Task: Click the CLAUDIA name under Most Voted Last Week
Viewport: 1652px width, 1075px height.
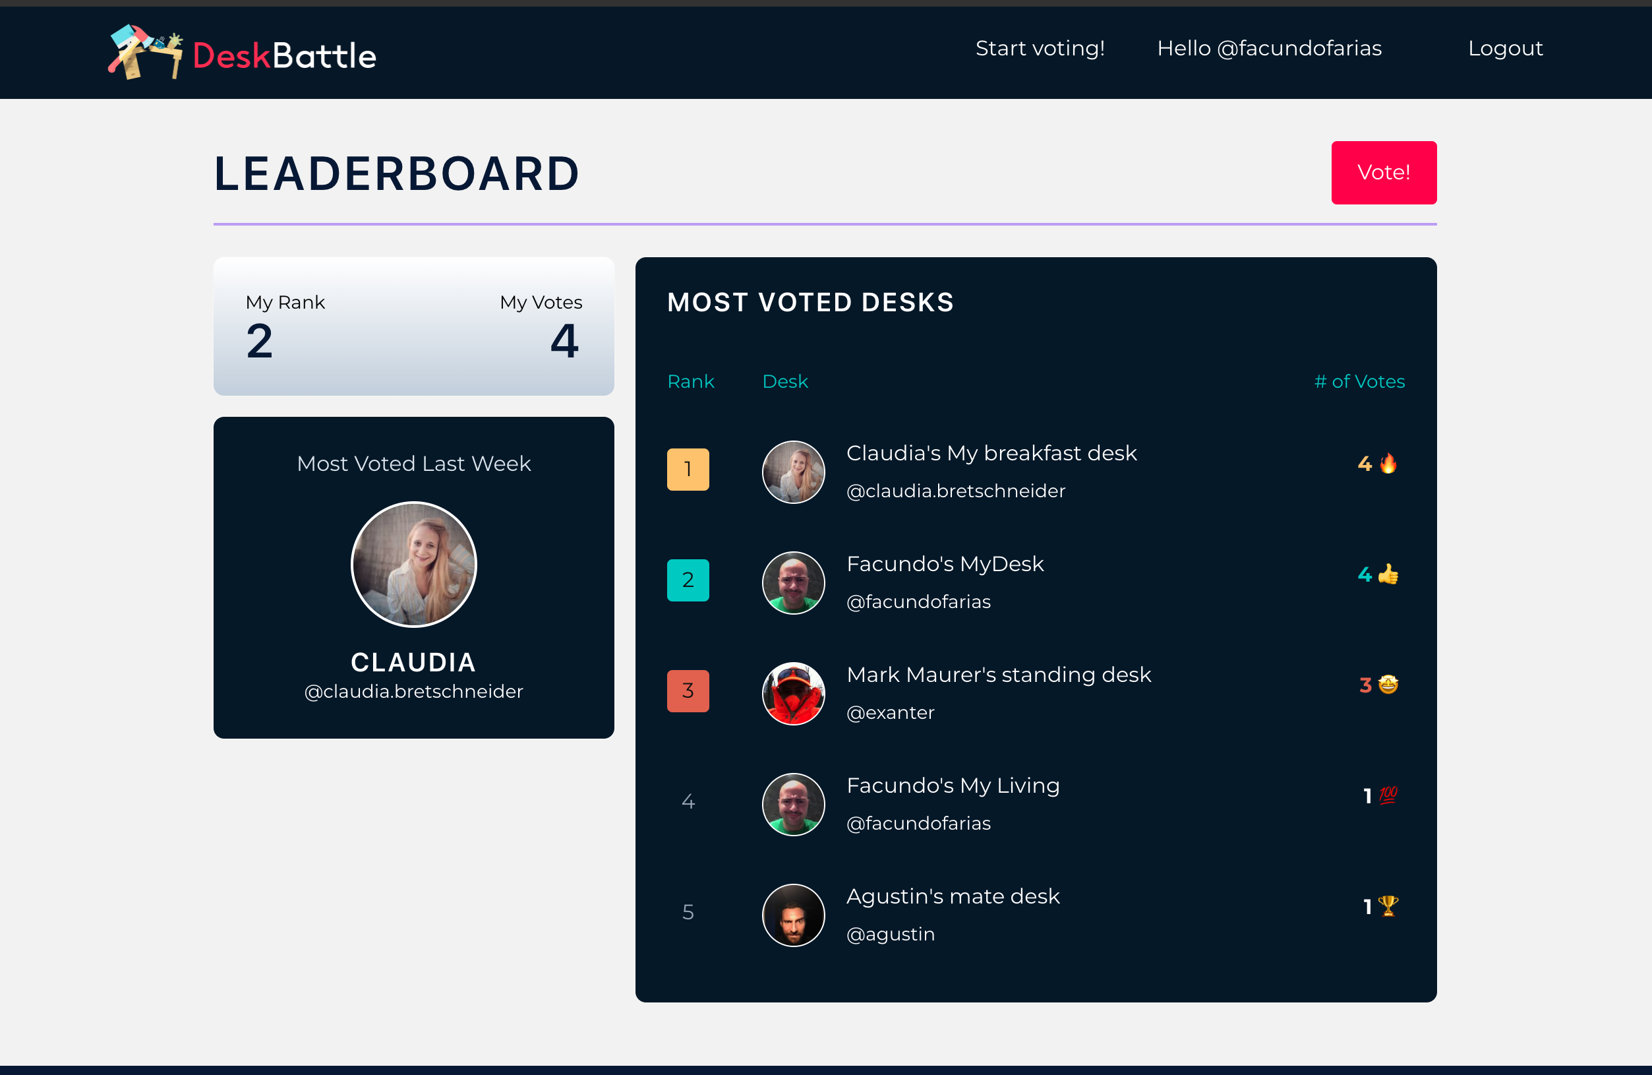Action: pyautogui.click(x=414, y=661)
